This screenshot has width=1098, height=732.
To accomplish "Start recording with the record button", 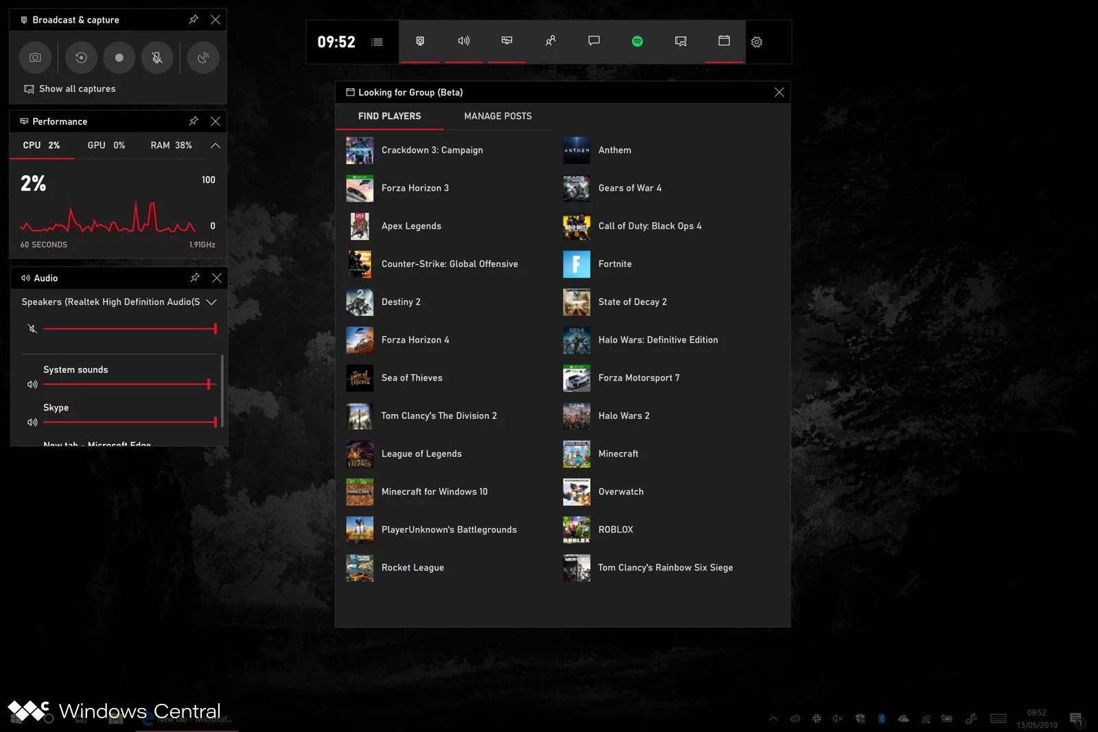I will pyautogui.click(x=119, y=58).
